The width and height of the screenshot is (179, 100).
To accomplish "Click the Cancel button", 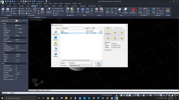I will click(x=99, y=66).
